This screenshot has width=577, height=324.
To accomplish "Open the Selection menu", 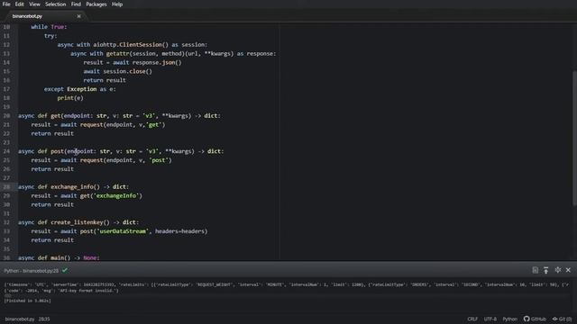I will pos(56,4).
